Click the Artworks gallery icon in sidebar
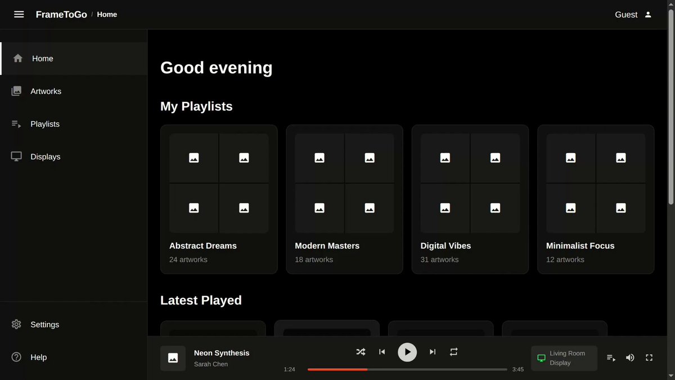 tap(16, 91)
